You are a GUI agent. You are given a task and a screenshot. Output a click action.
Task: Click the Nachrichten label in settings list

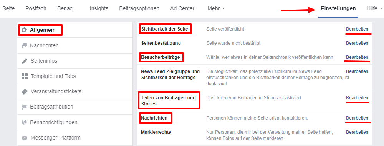coord(154,118)
